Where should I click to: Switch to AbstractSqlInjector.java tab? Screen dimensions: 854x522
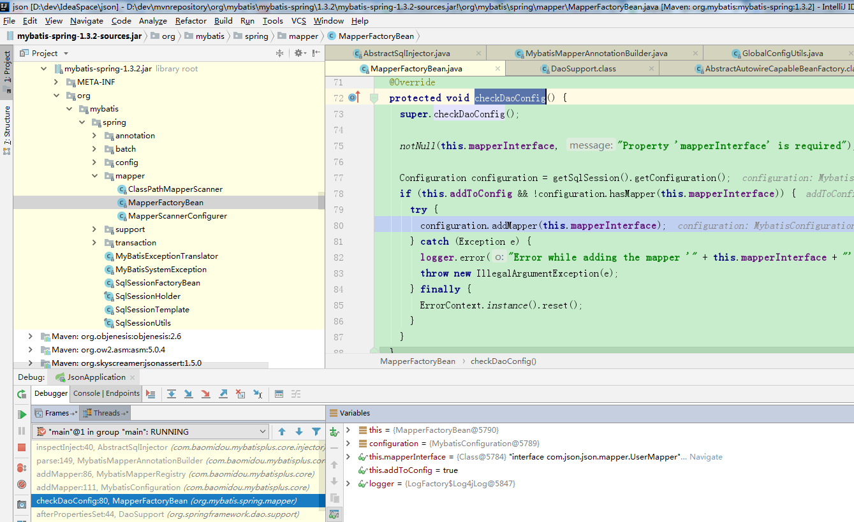pyautogui.click(x=407, y=53)
